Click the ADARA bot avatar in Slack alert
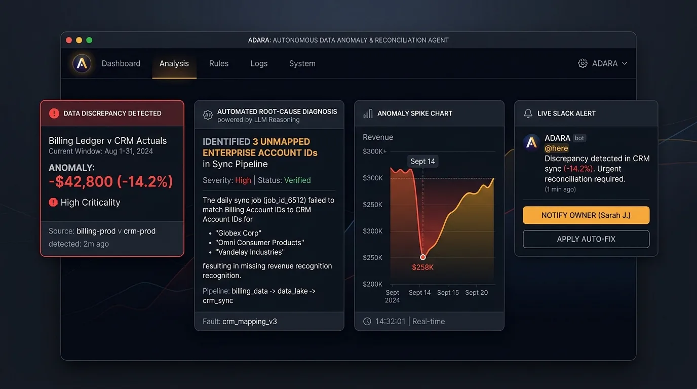Viewport: 697px width, 389px height. click(532, 142)
